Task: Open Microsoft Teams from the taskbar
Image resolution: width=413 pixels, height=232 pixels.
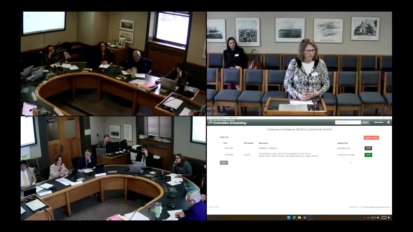Action: [x=305, y=217]
